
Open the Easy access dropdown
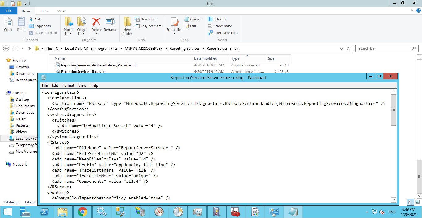pyautogui.click(x=148, y=26)
